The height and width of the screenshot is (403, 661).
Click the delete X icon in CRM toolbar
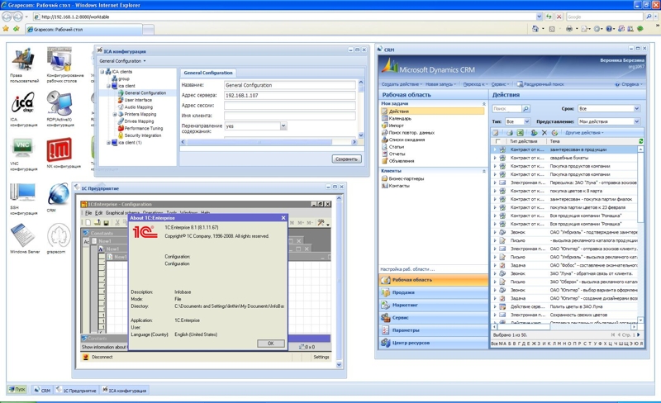point(544,132)
